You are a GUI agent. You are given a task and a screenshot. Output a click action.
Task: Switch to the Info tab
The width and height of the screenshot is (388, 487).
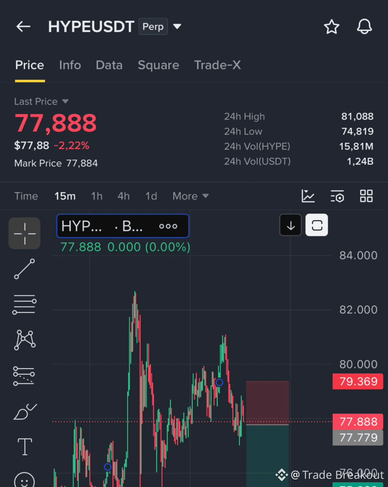(70, 65)
